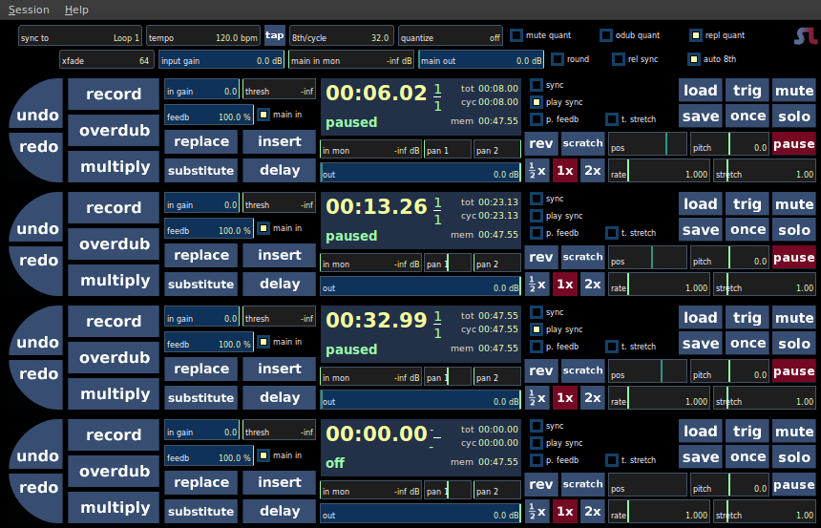The width and height of the screenshot is (821, 528).
Task: Open the Help menu
Action: point(76,10)
